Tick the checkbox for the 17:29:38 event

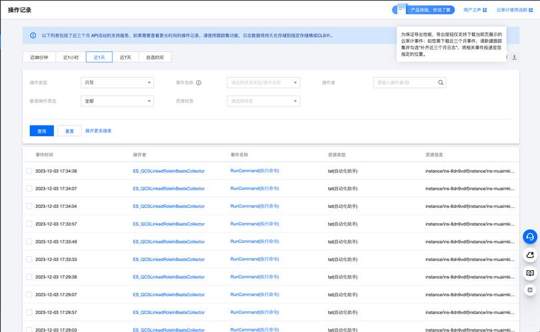pos(29,277)
